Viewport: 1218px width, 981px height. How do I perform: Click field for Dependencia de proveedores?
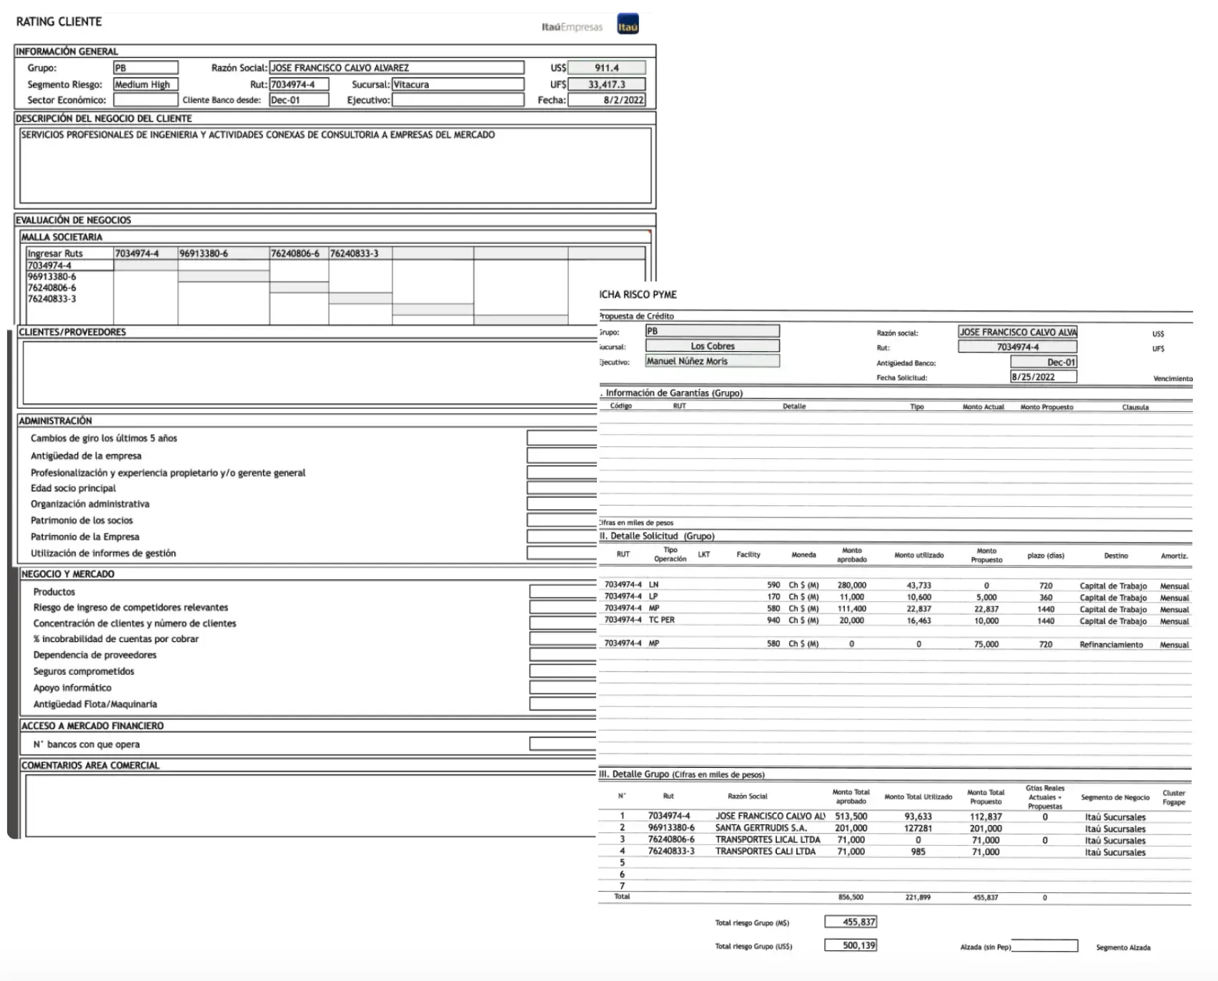pyautogui.click(x=563, y=655)
